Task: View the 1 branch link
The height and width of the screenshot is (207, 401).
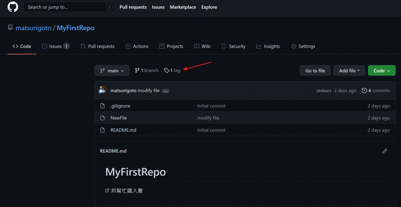Action: click(147, 70)
